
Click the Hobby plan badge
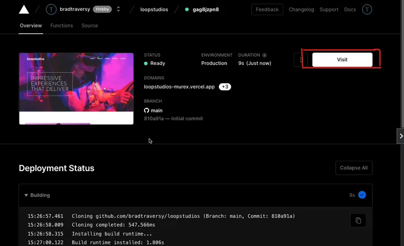[102, 9]
